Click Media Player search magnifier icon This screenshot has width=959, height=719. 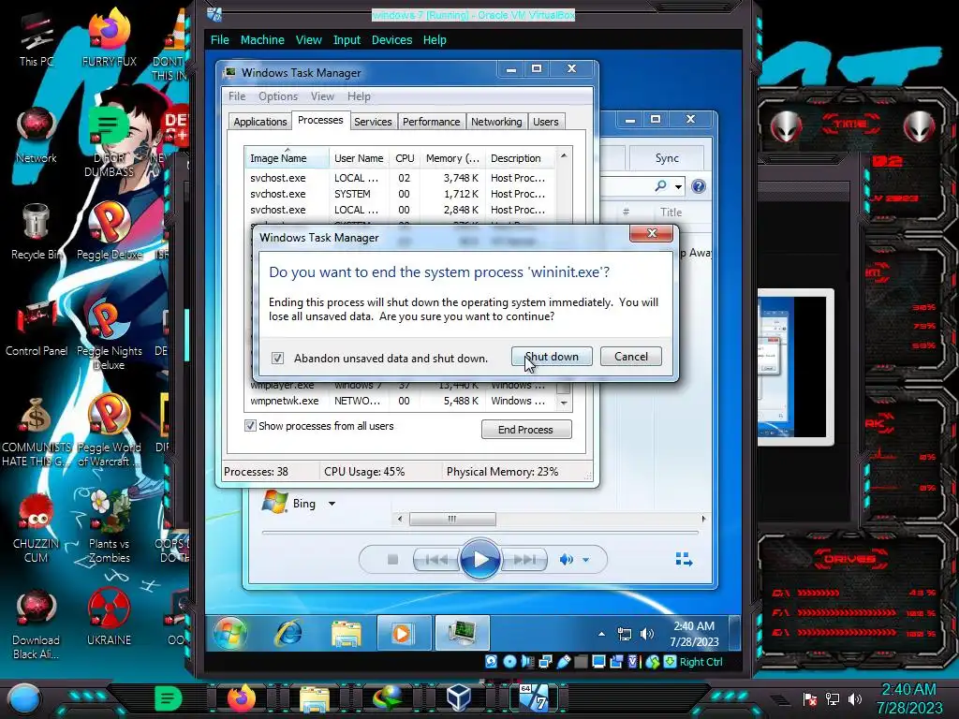click(660, 186)
